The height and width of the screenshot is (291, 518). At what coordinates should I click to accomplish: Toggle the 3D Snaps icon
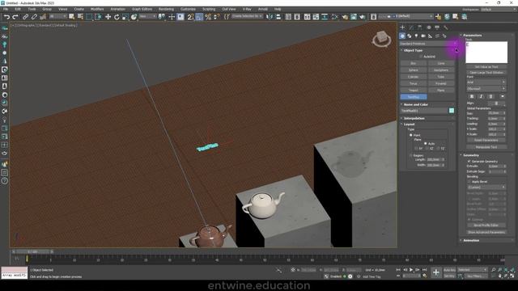pyautogui.click(x=191, y=17)
